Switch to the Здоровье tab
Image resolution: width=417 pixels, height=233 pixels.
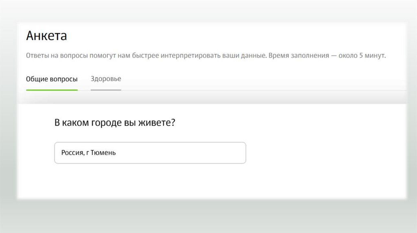106,79
